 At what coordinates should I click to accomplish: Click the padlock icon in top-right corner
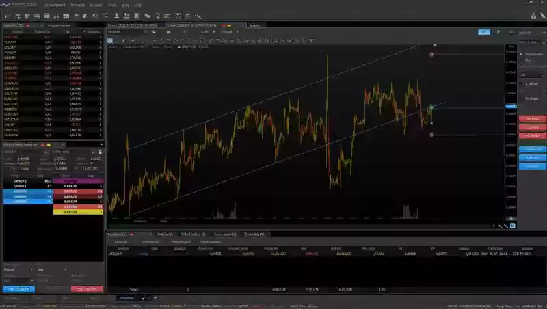pos(533,16)
